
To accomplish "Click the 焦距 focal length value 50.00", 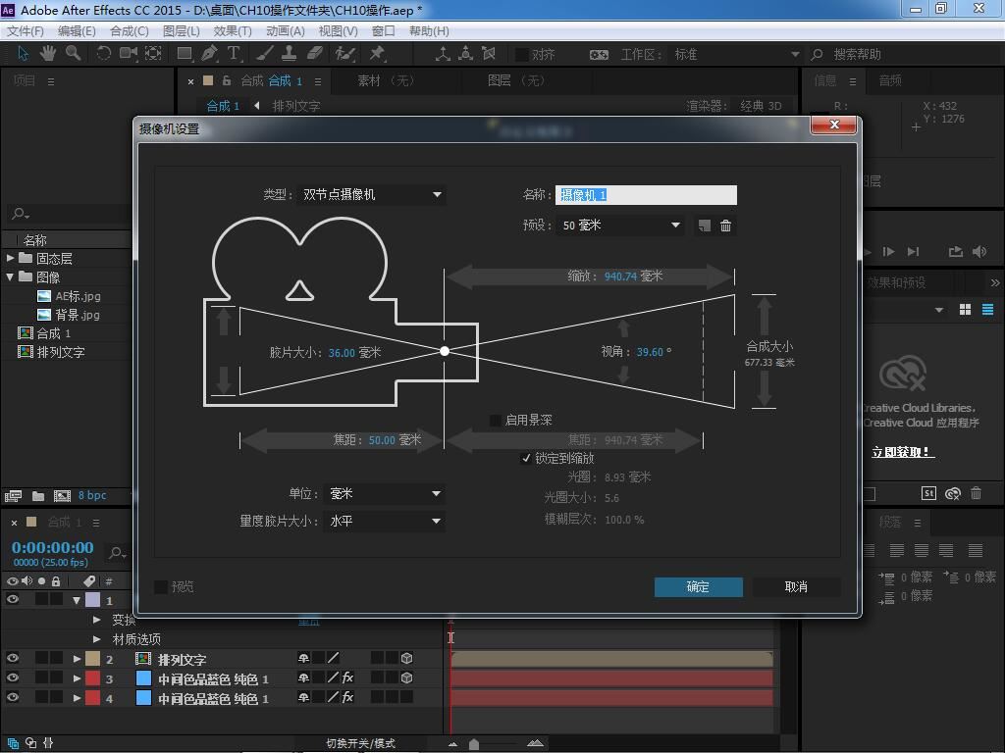I will point(382,440).
